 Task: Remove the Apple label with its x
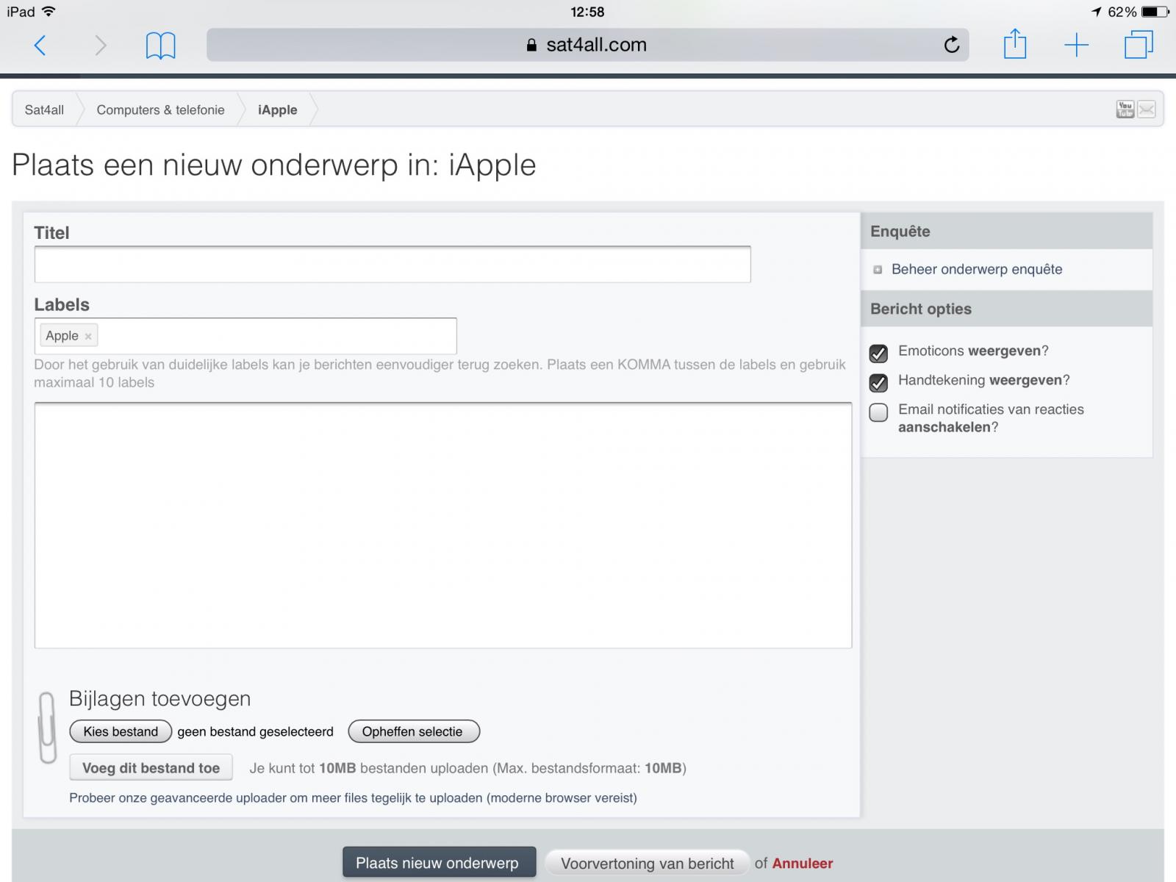point(88,337)
